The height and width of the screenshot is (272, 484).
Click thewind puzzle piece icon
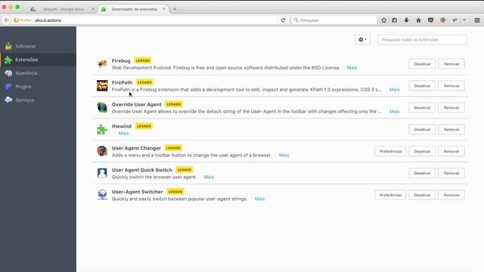(x=102, y=129)
